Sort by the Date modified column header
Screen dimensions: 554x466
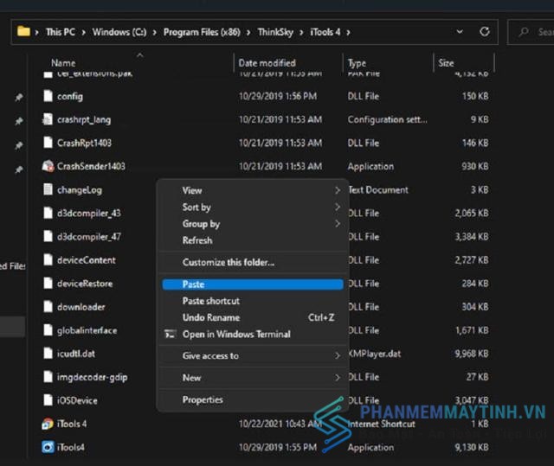point(288,63)
